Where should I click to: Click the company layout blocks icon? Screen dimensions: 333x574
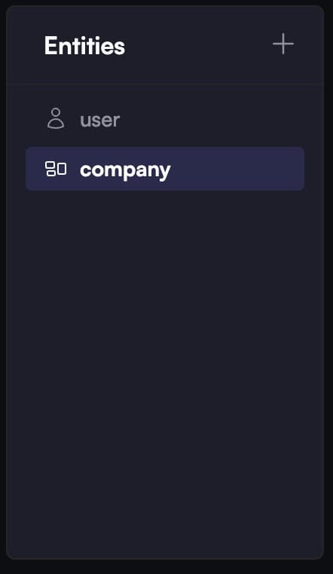pyautogui.click(x=56, y=169)
